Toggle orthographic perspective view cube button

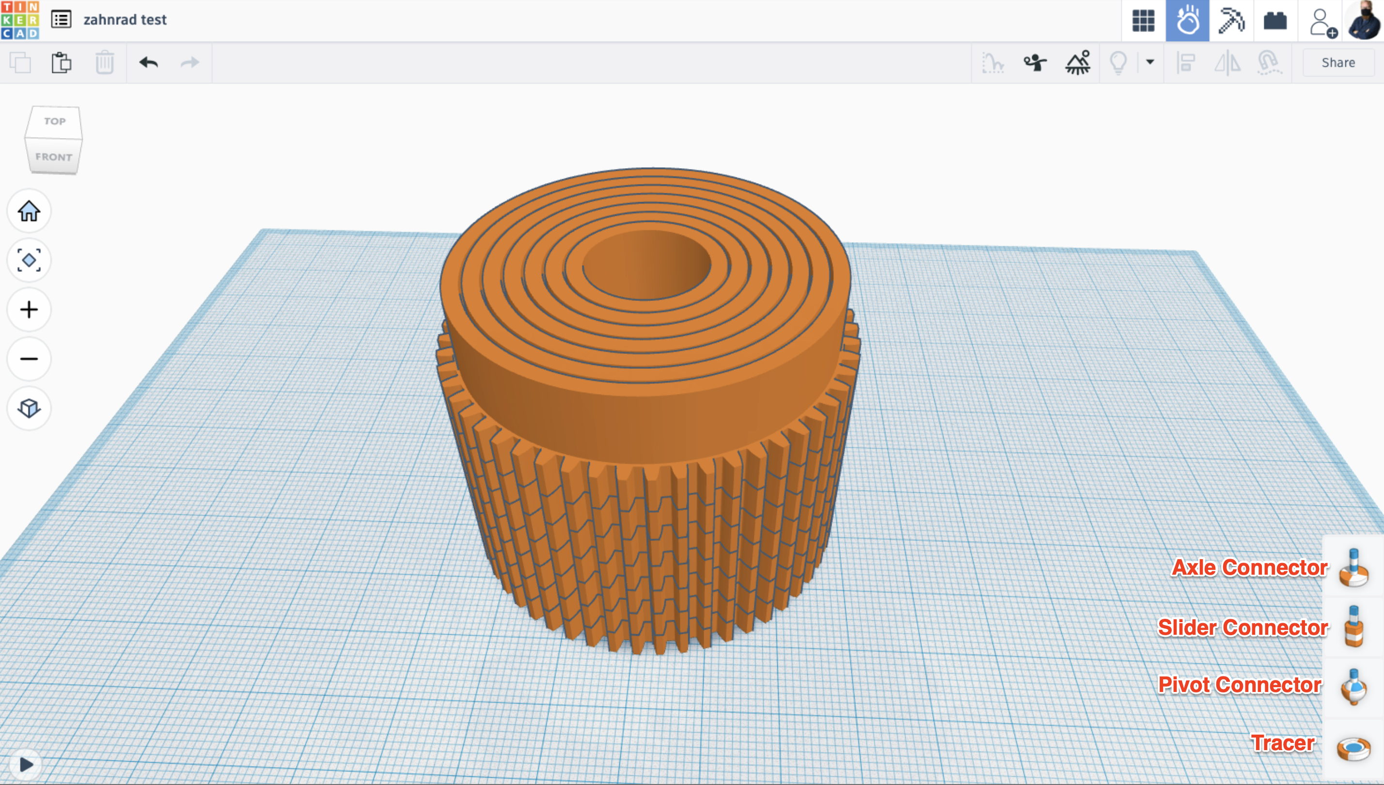tap(29, 408)
